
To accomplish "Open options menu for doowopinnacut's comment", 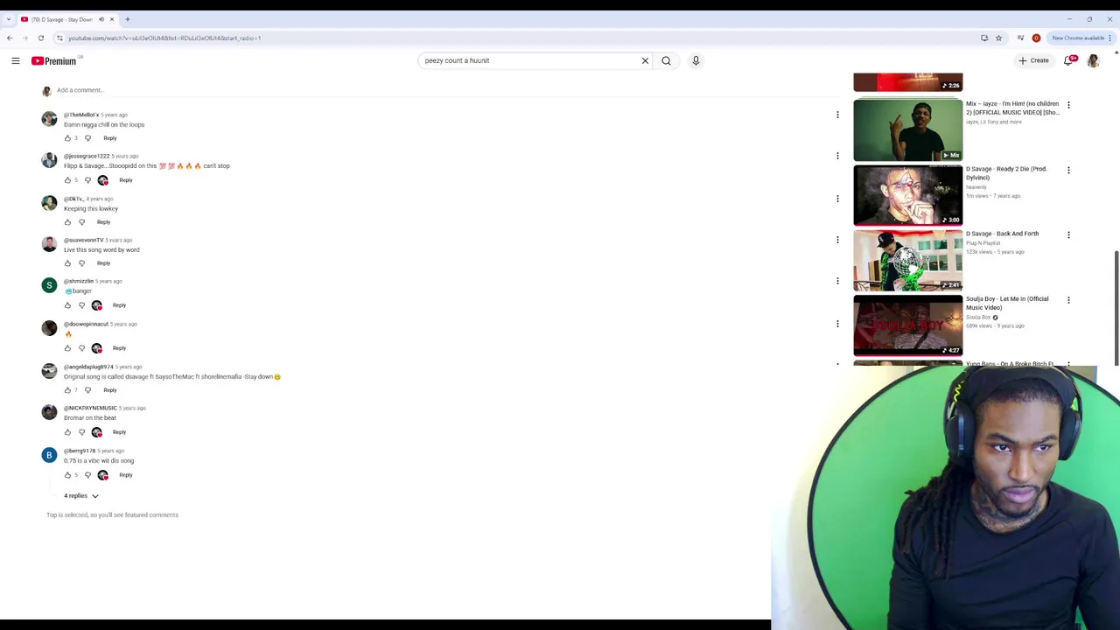I will click(x=837, y=324).
